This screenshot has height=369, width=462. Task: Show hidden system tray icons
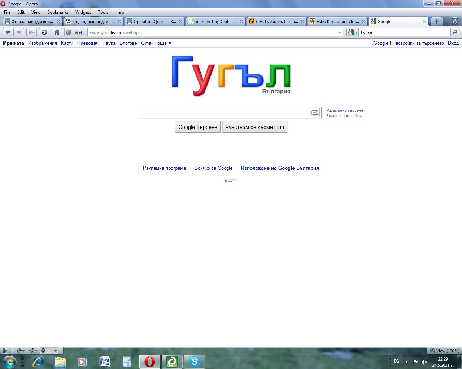click(406, 362)
